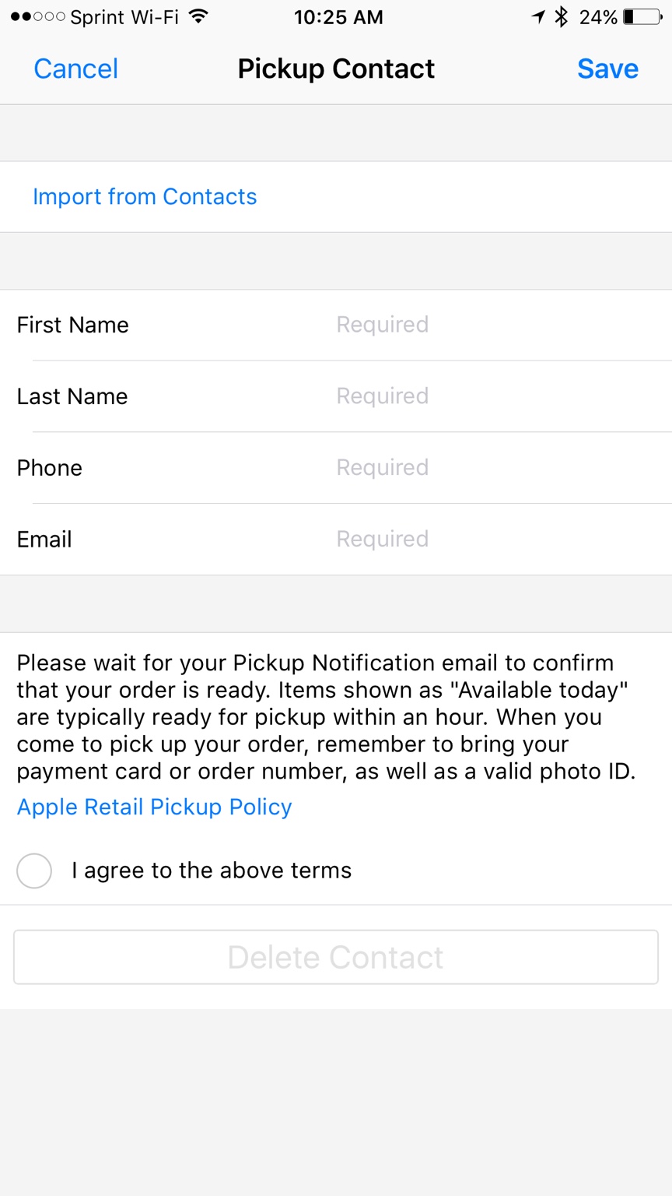Viewport: 672px width, 1196px height.
Task: Open Import from Contacts
Action: [145, 196]
